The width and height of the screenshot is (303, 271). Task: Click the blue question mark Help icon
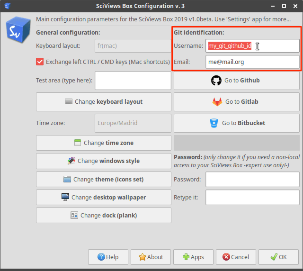[x=101, y=257]
